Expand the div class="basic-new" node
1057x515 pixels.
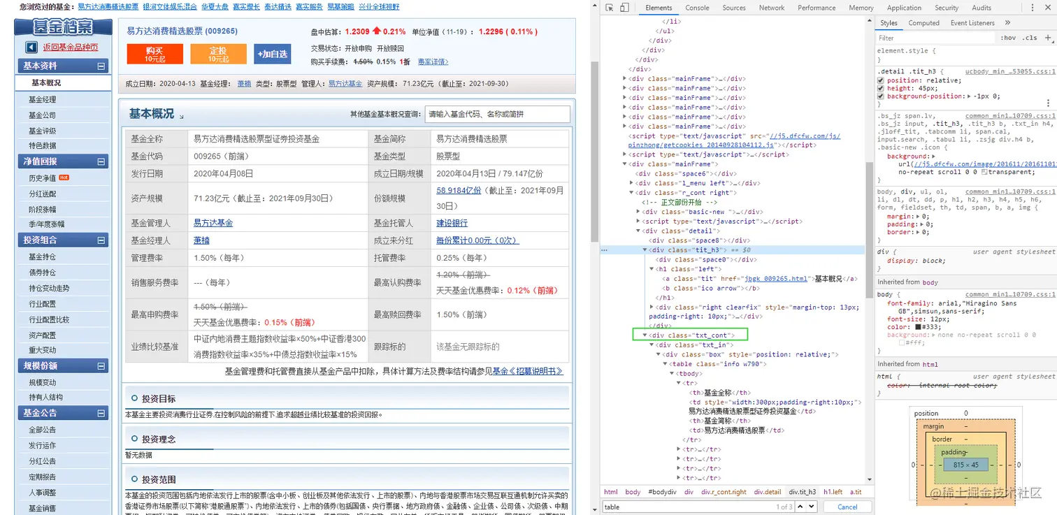point(638,212)
